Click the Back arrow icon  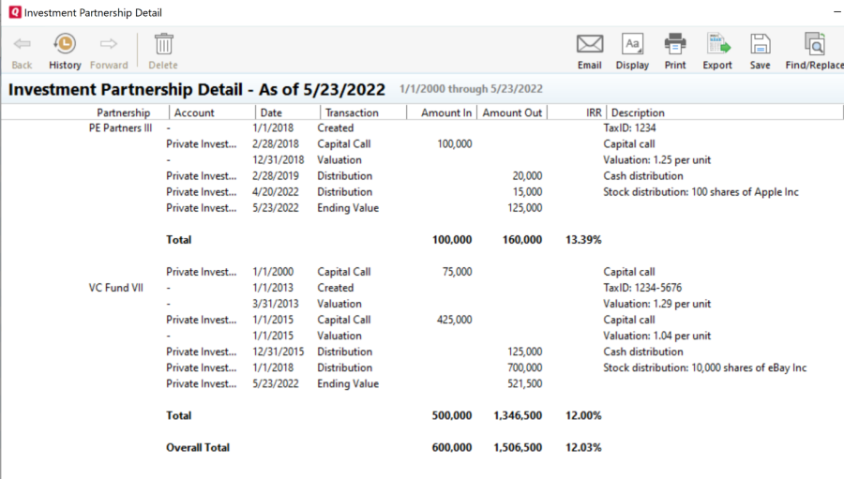(23, 44)
